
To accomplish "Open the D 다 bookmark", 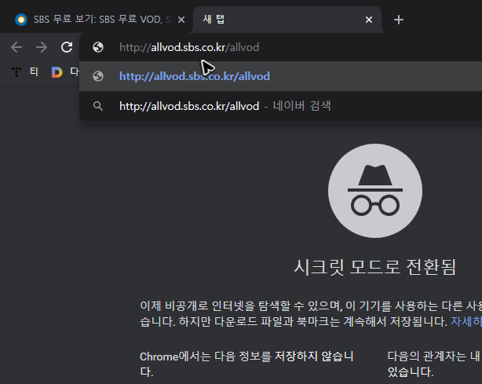I will click(65, 72).
